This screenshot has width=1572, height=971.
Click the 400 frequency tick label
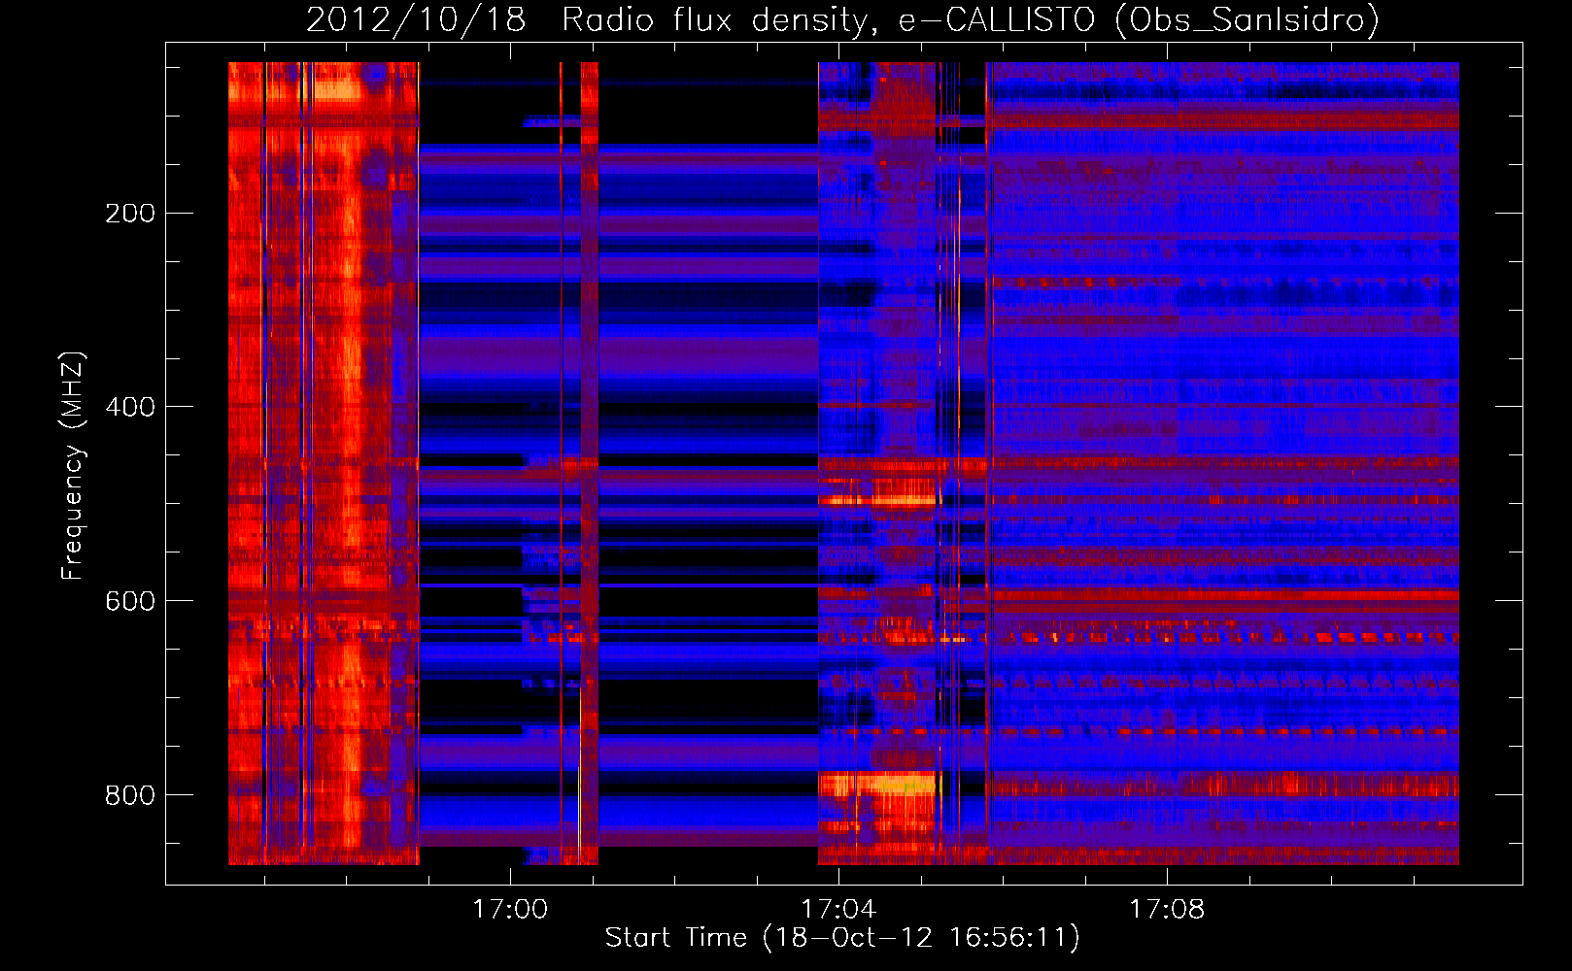[130, 407]
